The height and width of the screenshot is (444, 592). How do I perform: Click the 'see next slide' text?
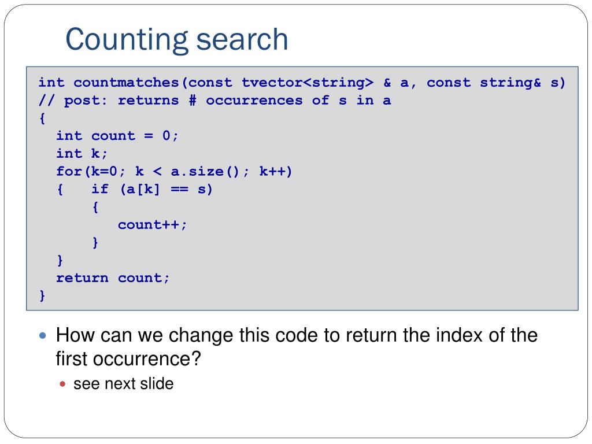point(124,384)
